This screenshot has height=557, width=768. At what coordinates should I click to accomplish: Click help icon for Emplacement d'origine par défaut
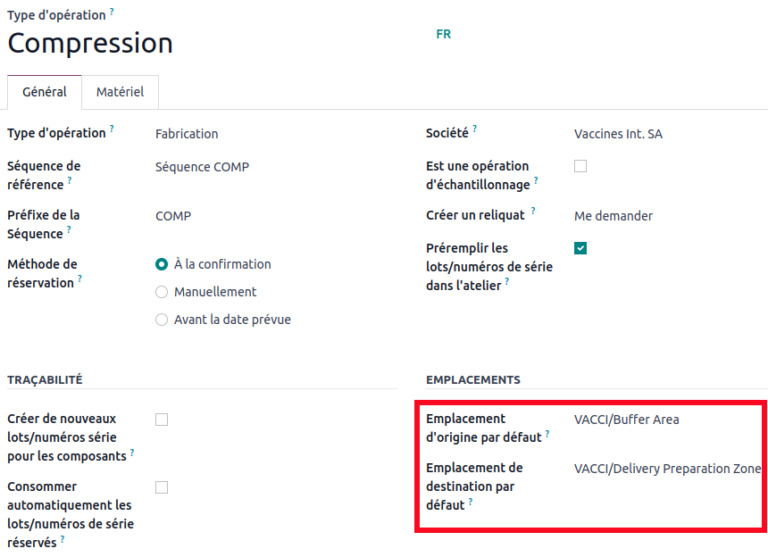coord(547,434)
